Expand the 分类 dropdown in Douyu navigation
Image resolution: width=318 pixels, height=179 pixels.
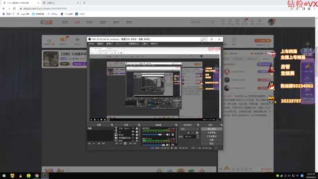(90, 22)
